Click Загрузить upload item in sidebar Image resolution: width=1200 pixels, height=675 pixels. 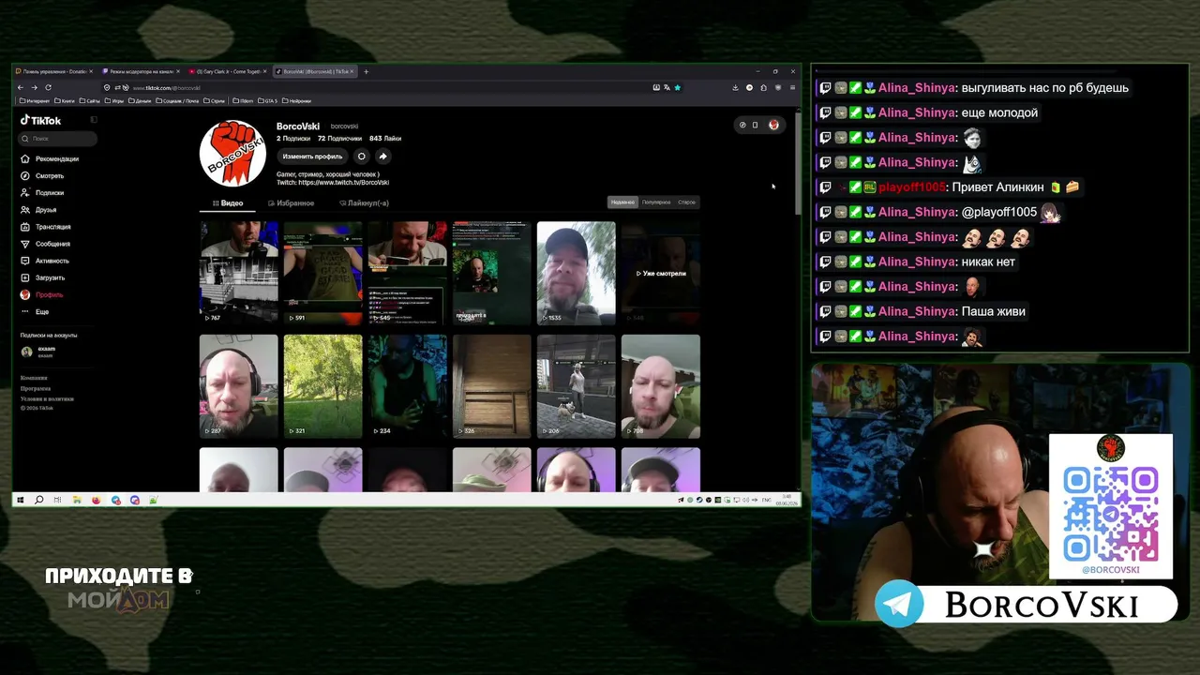[43, 277]
